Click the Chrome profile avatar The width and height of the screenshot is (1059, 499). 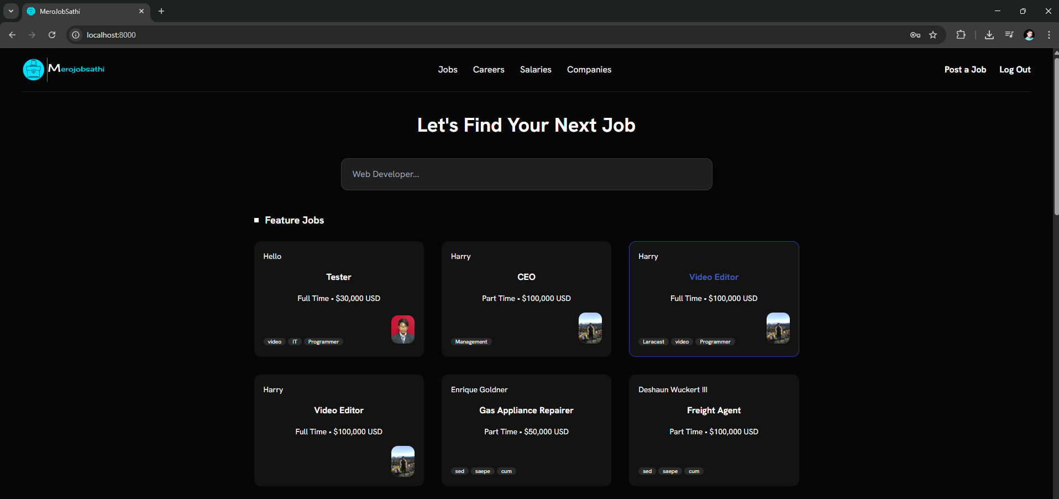1029,35
